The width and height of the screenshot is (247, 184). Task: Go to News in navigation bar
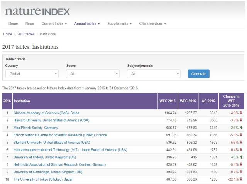pyautogui.click(x=30, y=23)
